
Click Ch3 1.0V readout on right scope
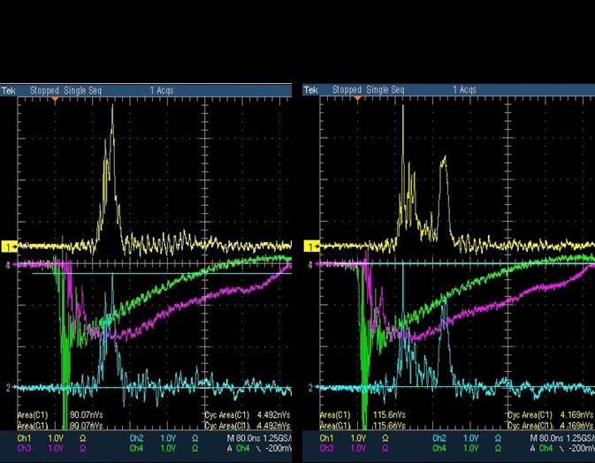[x=354, y=449]
